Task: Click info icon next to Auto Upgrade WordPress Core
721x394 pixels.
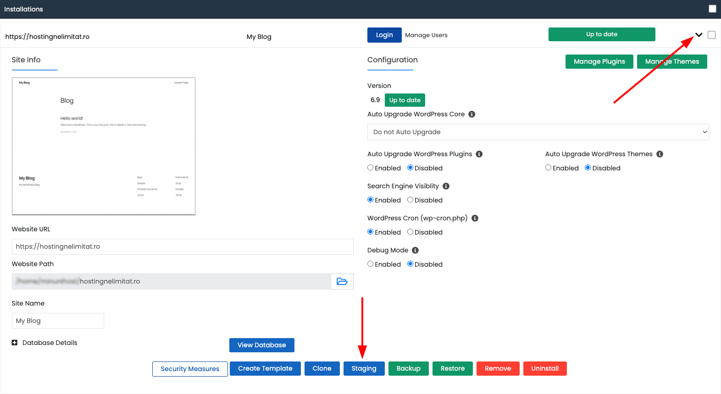Action: pyautogui.click(x=471, y=114)
